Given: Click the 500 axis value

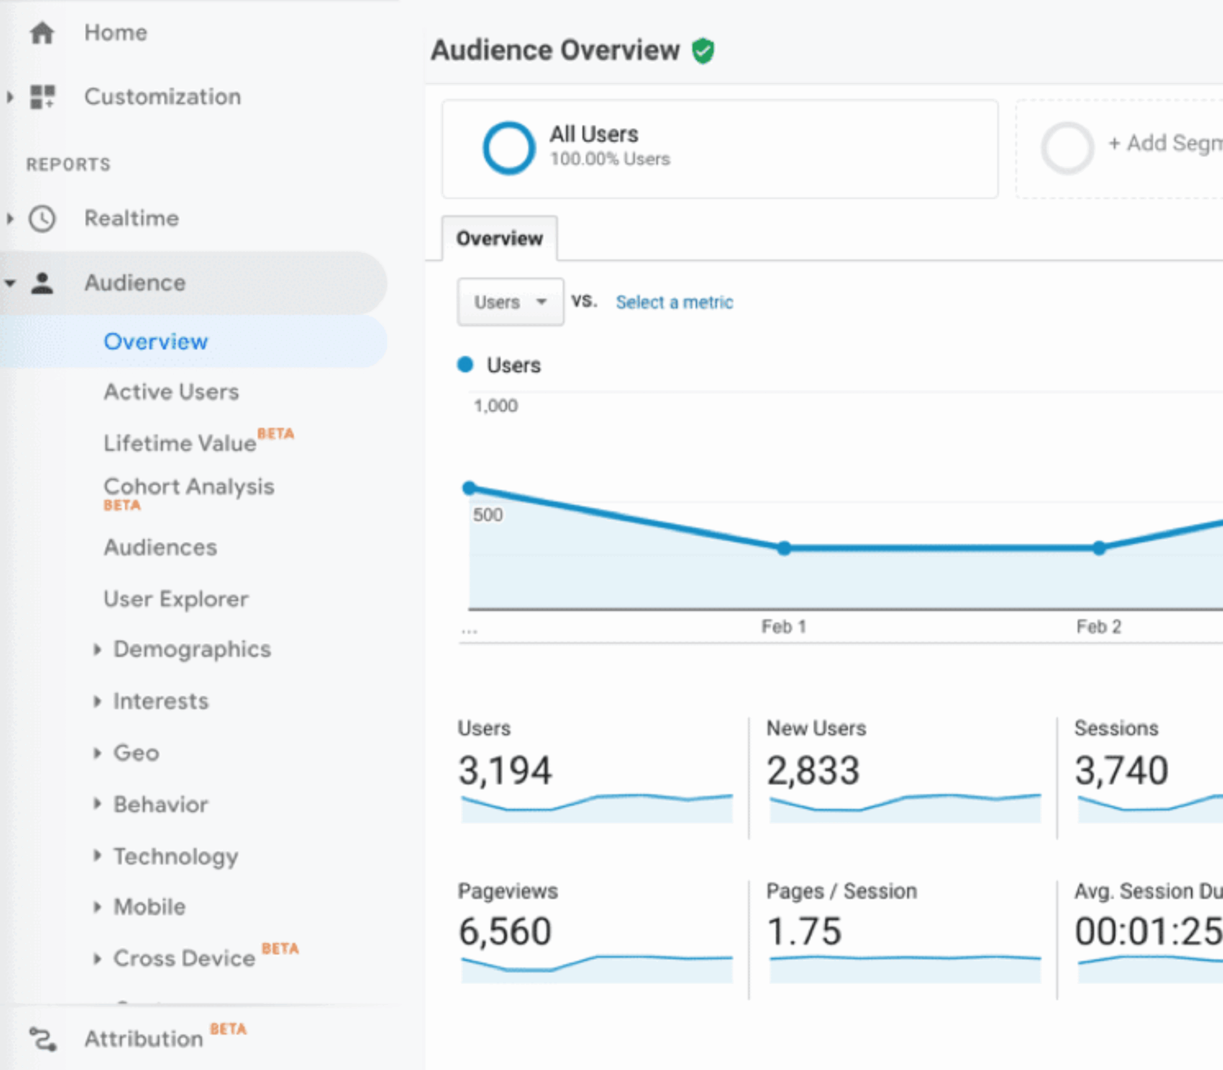Looking at the screenshot, I should [x=488, y=515].
